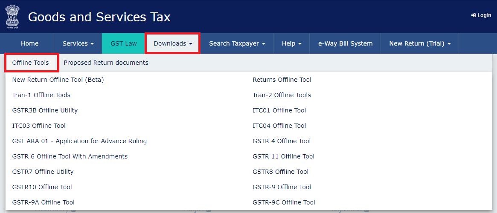
Task: Open Tran-2 Offline Tools
Action: [282, 95]
